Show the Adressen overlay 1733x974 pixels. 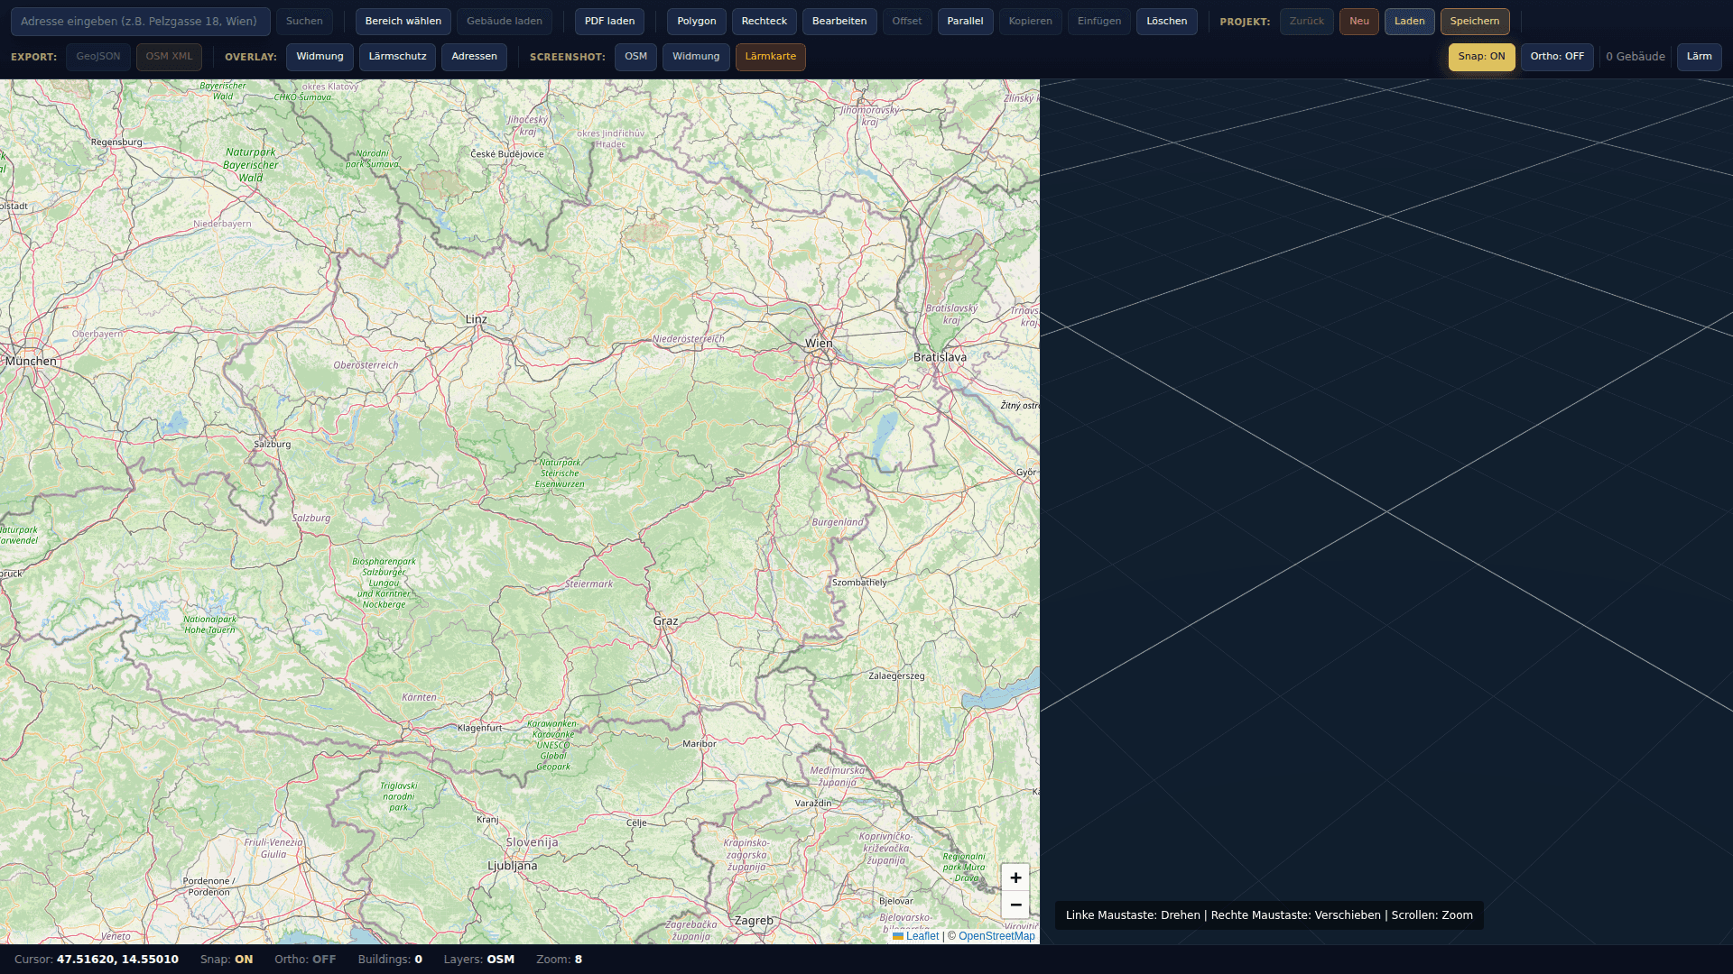point(474,57)
